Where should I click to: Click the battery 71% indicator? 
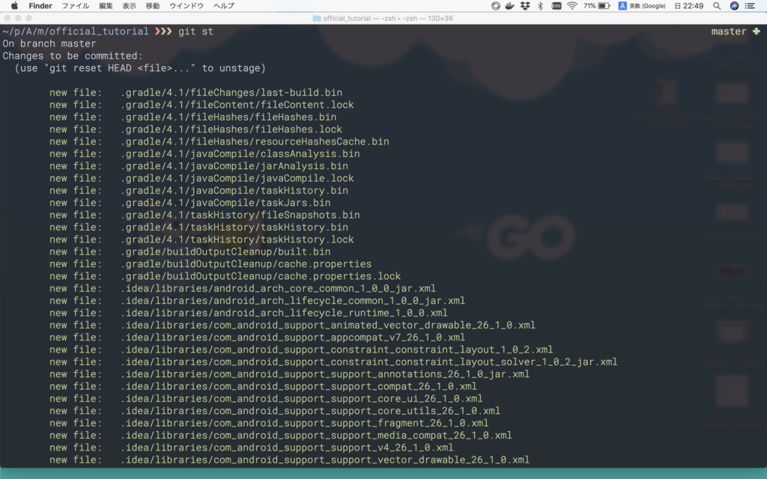point(597,6)
